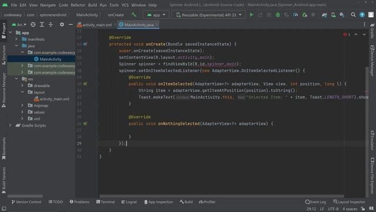376x212 pixels.
Task: Click the Stop button in the run toolbar
Action: pyautogui.click(x=313, y=15)
